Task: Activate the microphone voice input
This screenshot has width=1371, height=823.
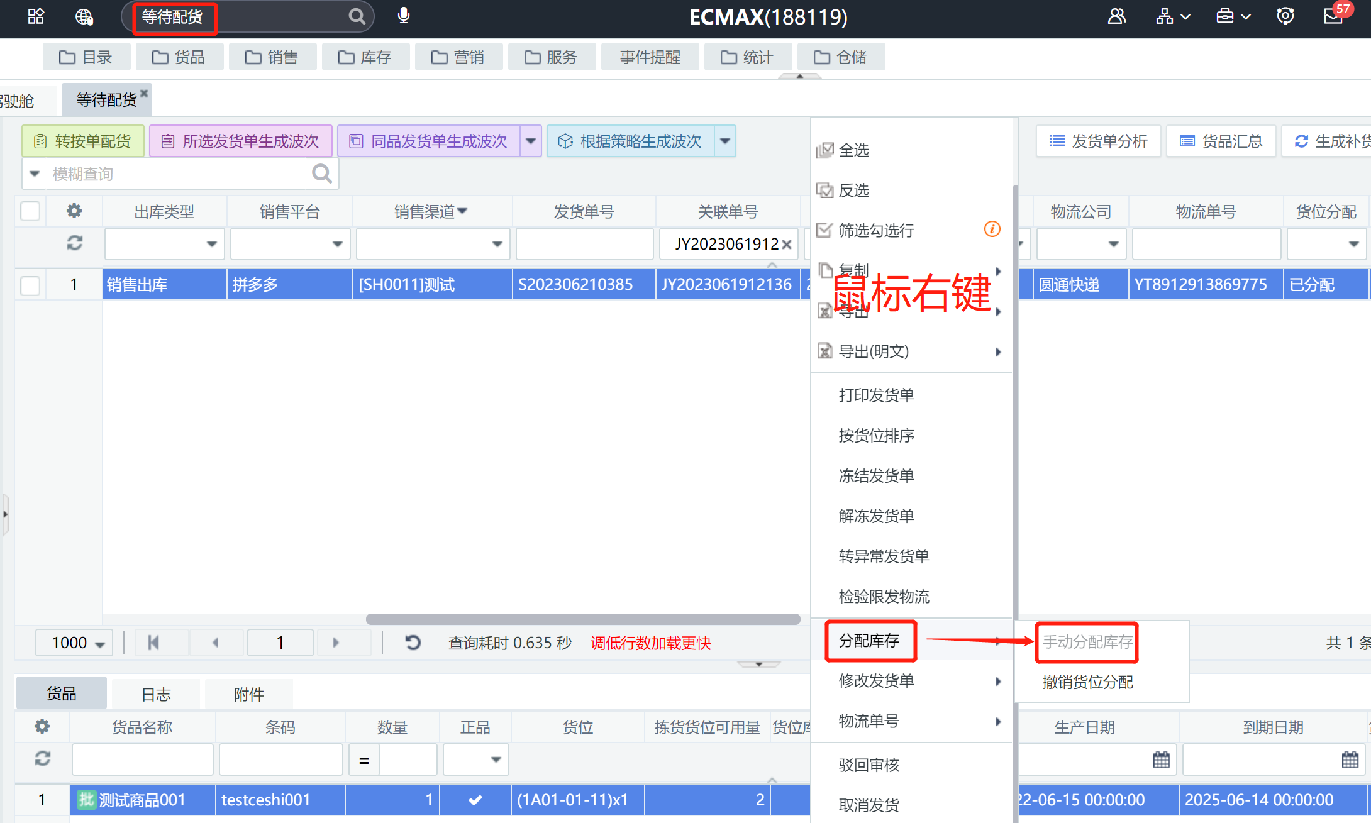Action: pyautogui.click(x=404, y=16)
